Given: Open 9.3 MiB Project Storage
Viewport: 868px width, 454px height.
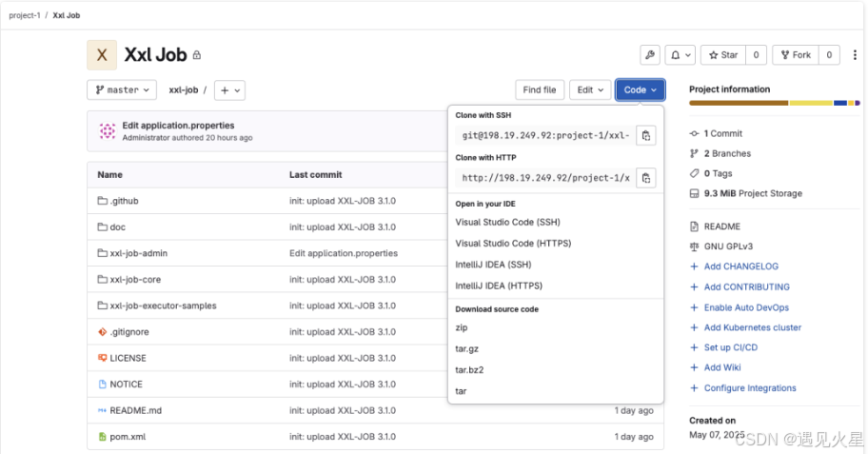Looking at the screenshot, I should [x=753, y=193].
